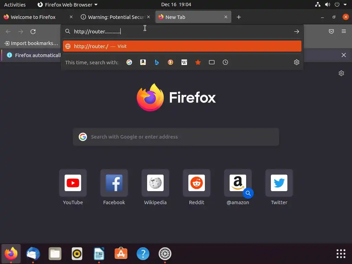Viewport: 352px width, 264px height.
Task: Search this time with DuckDuckGo icon
Action: tap(170, 62)
